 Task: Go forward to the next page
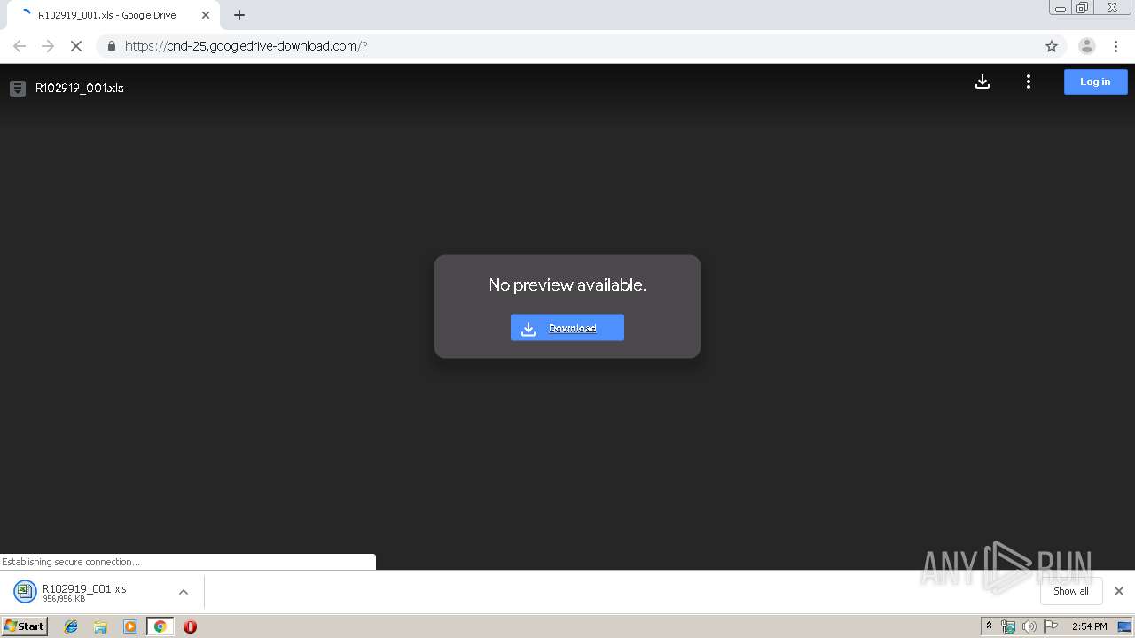(x=48, y=46)
